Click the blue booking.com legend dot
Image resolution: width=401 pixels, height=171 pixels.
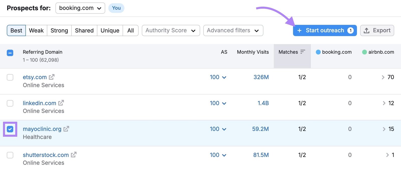click(318, 52)
